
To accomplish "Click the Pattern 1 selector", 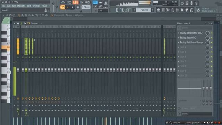I will [x=144, y=10].
